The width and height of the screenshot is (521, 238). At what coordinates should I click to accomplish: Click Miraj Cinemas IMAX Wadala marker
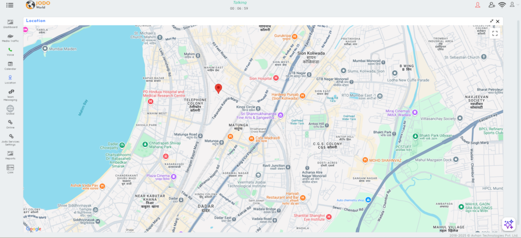pos(415,113)
